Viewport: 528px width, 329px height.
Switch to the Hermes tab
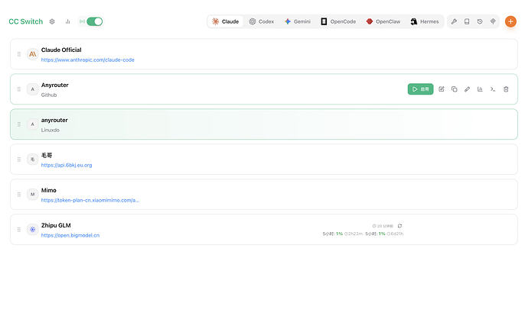tap(425, 21)
